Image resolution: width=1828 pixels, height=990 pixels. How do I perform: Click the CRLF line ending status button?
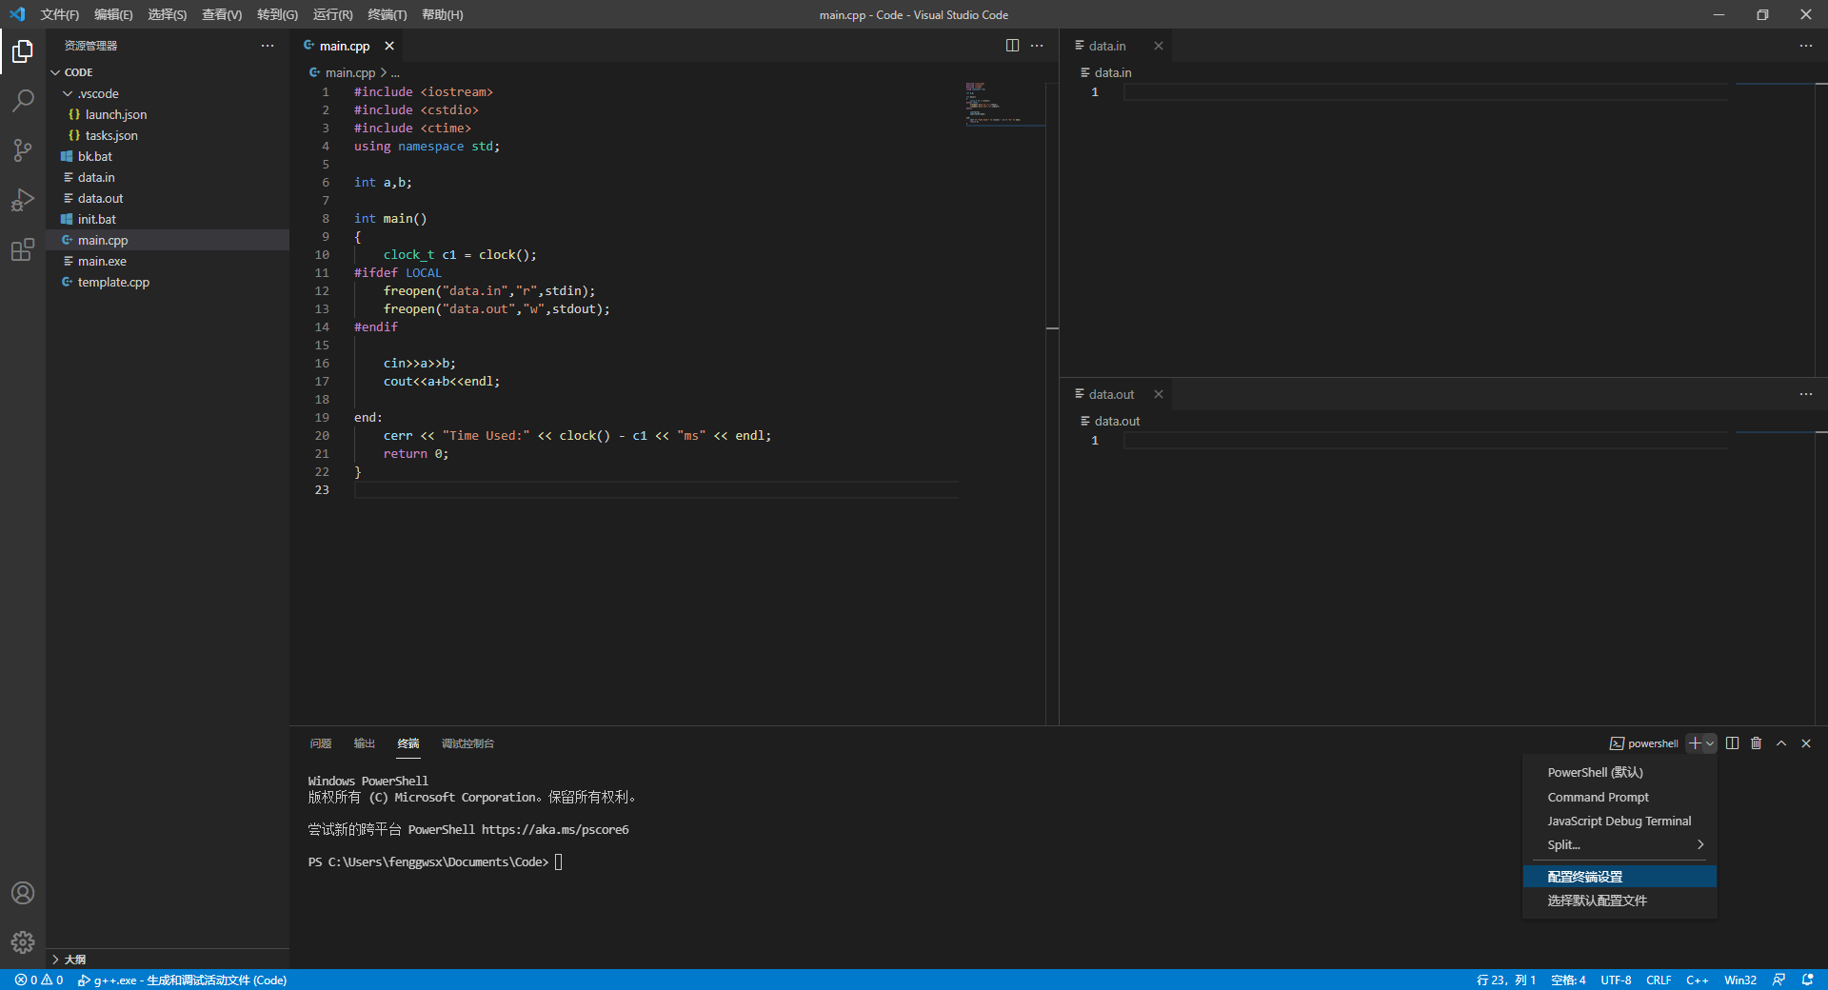click(1659, 980)
